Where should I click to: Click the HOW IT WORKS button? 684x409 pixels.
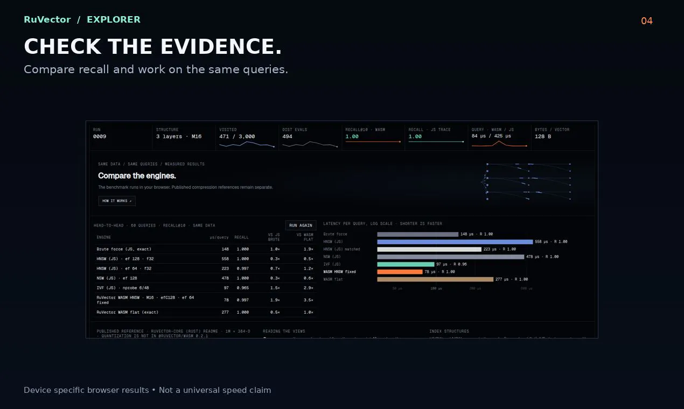tap(117, 201)
